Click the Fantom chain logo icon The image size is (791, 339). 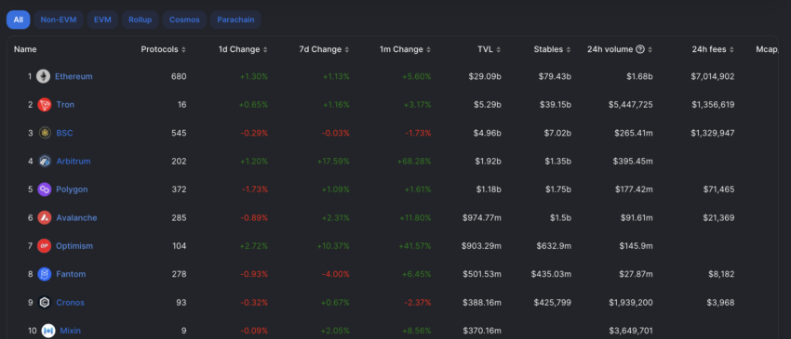point(45,274)
